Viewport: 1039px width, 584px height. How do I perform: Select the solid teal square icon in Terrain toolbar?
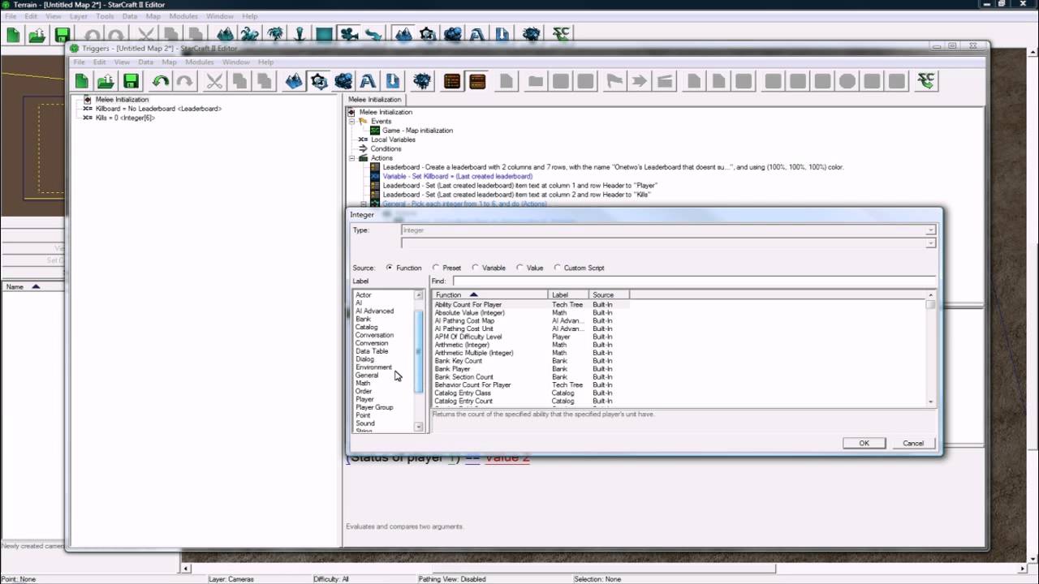point(324,34)
